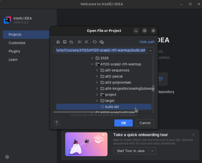Open the Help question mark button
The width and height of the screenshot is (202, 163).
tap(57, 123)
